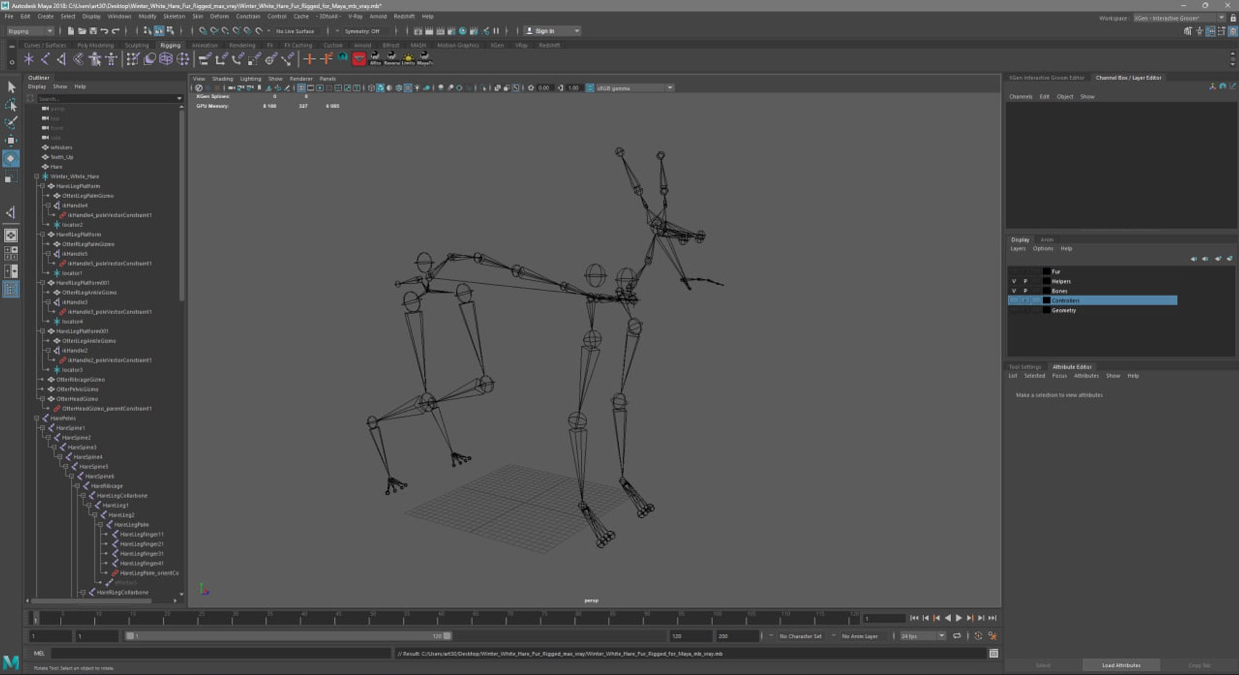This screenshot has width=1239, height=675.
Task: Toggle the Outliner layout button in toolbox
Action: click(11, 290)
